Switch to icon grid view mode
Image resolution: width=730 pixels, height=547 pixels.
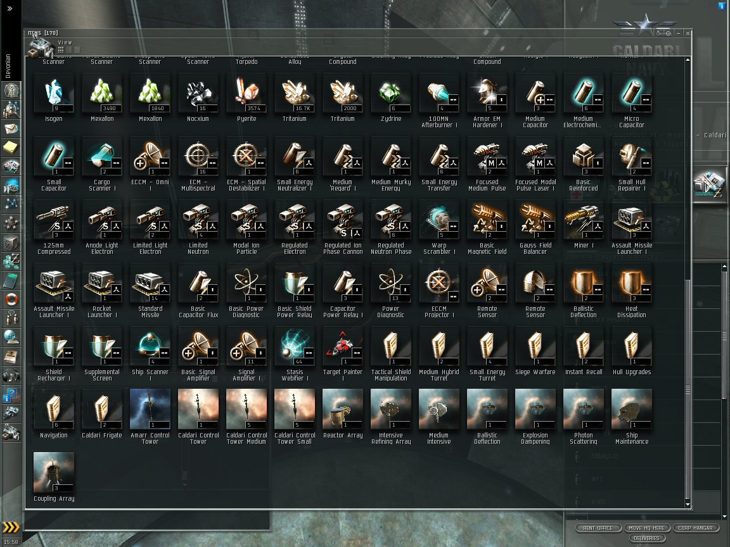61,50
